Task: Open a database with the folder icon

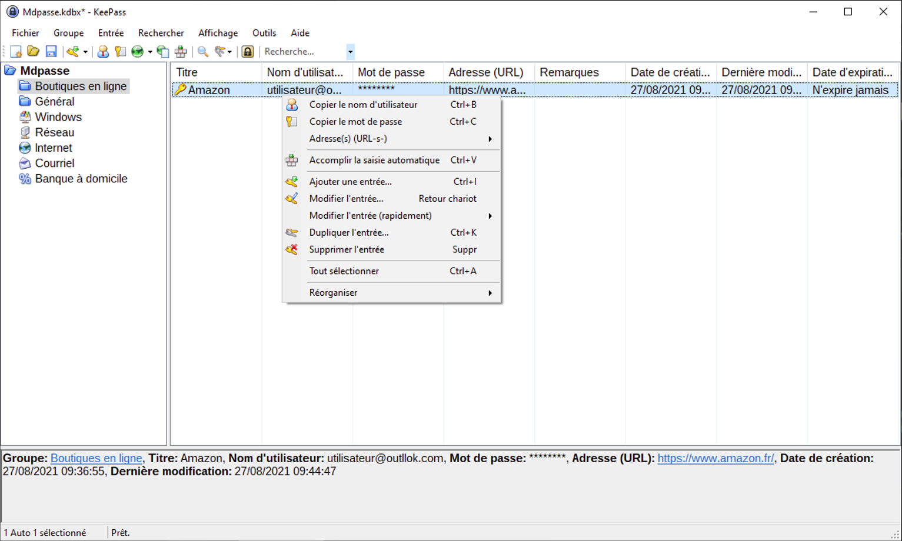Action: pyautogui.click(x=34, y=52)
